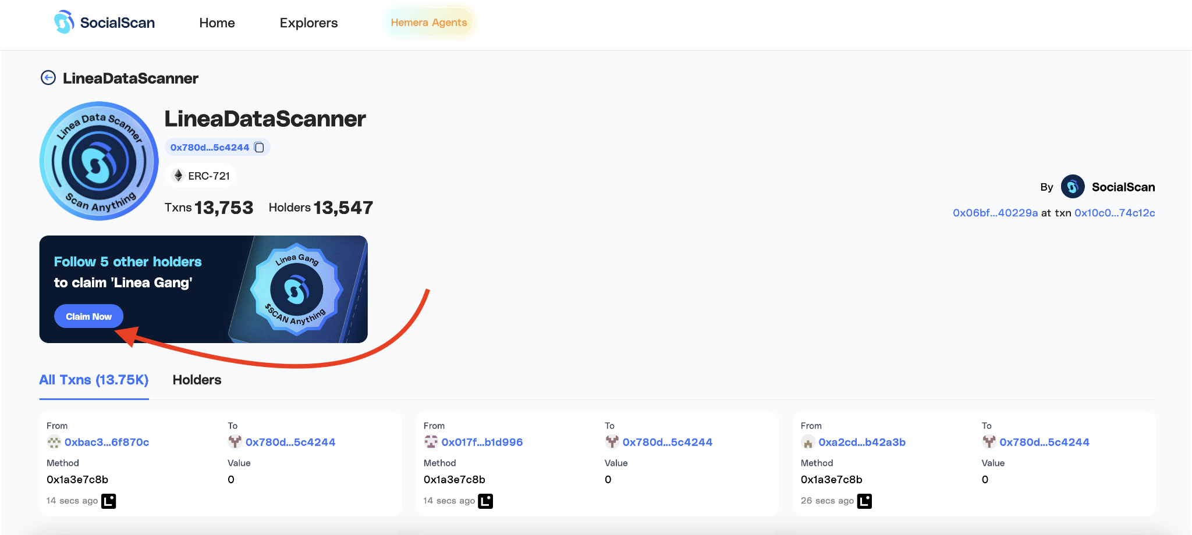Image resolution: width=1192 pixels, height=535 pixels.
Task: Click the SocialScan brand name in the header
Action: pyautogui.click(x=118, y=23)
